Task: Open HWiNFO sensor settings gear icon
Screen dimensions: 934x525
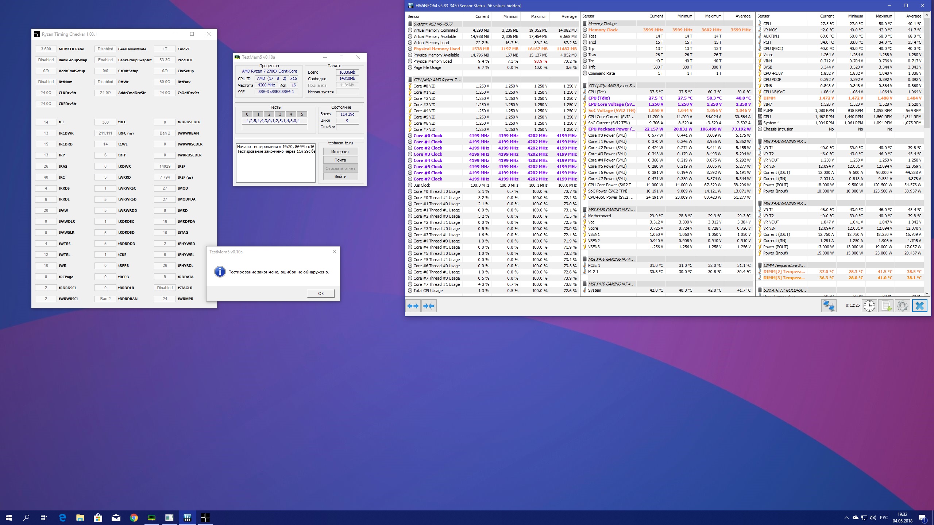Action: tap(903, 306)
